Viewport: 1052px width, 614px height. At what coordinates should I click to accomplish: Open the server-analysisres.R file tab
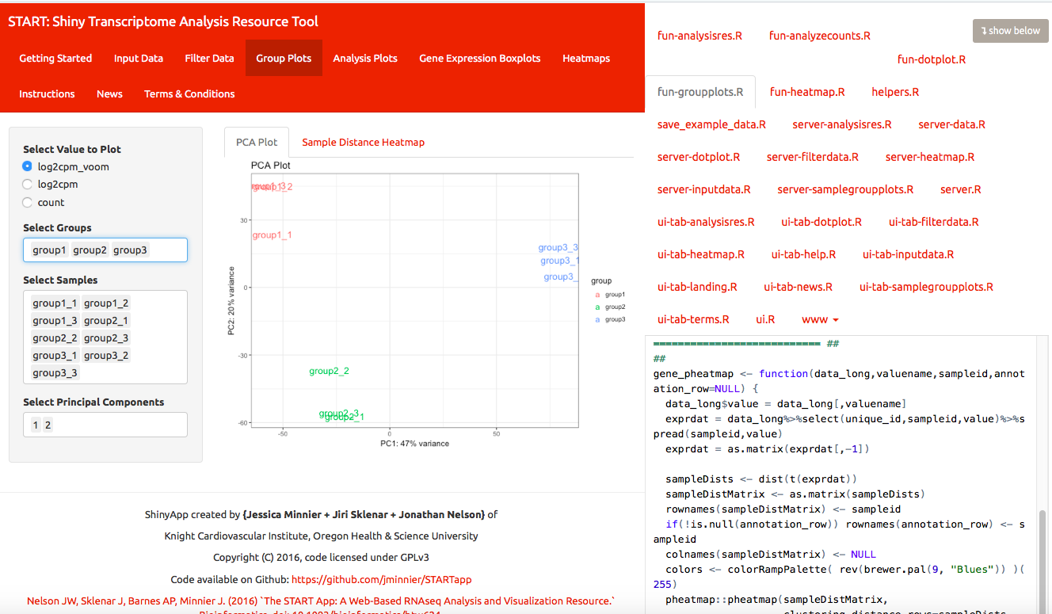click(x=842, y=124)
